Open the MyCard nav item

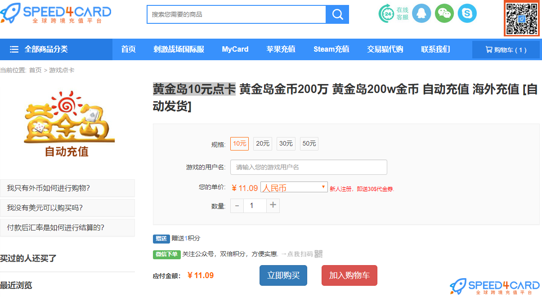[235, 49]
